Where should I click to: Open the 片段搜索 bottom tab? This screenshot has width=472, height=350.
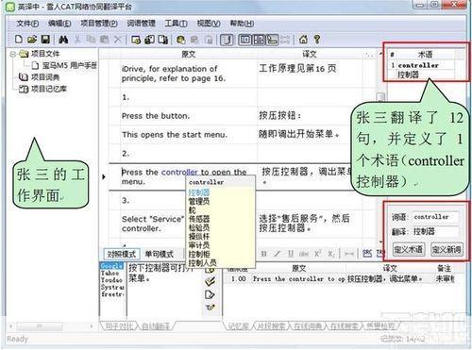click(x=272, y=326)
